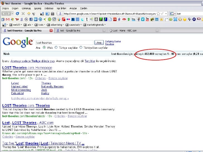This screenshot has width=203, height=152.
Task: Open the address bar history dropdown arrow
Action: pos(166,14)
